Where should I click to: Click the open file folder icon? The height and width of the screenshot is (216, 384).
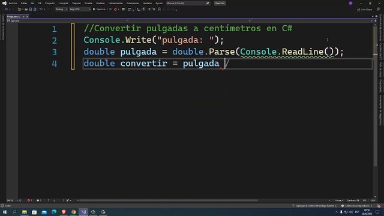[26, 10]
